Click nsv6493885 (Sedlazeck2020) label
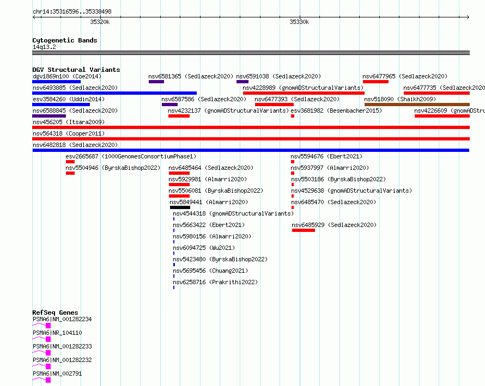The width and height of the screenshot is (485, 386). point(75,88)
